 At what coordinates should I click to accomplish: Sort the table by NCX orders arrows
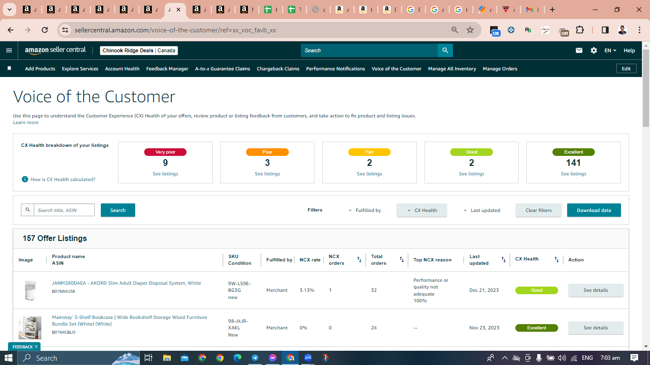[x=359, y=259]
